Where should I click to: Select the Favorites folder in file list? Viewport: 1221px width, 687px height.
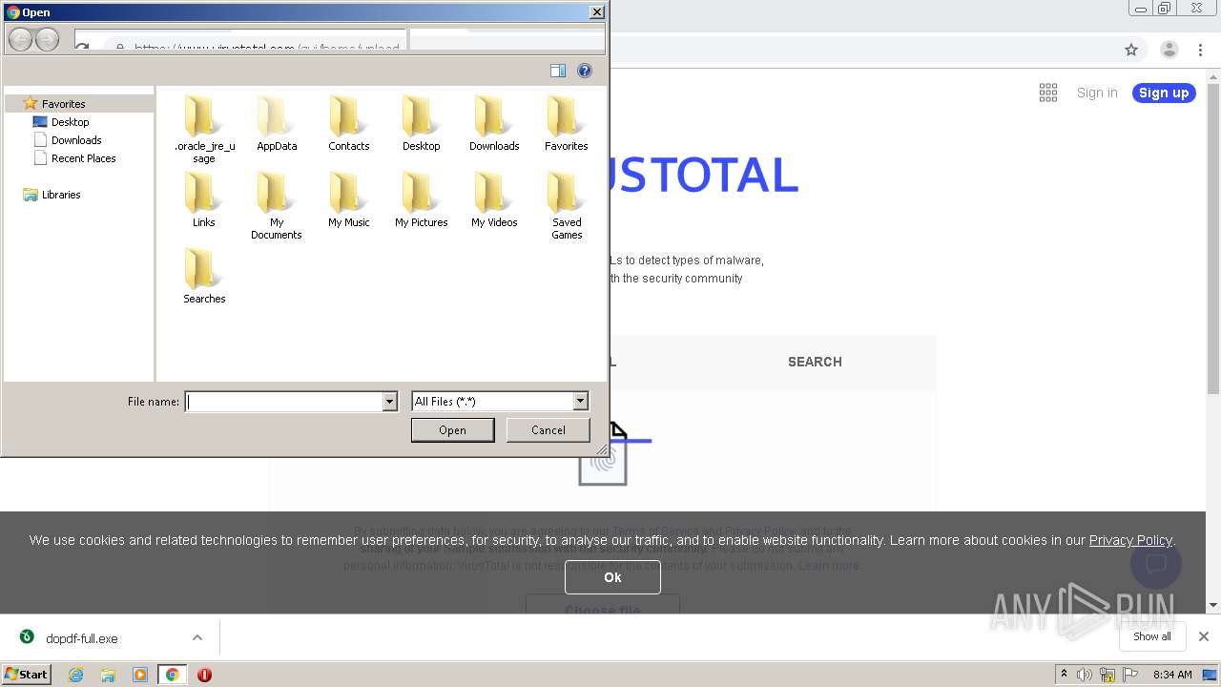click(x=567, y=124)
